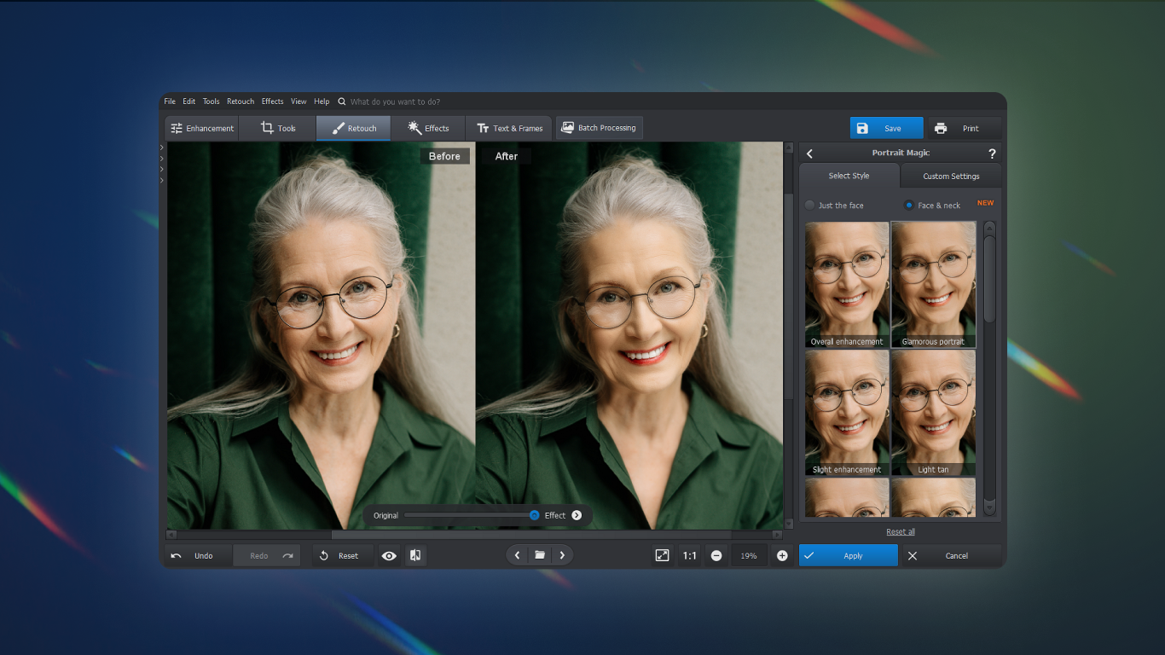The width and height of the screenshot is (1165, 655).
Task: Click the Portrait Magic help question mark
Action: 992,154
